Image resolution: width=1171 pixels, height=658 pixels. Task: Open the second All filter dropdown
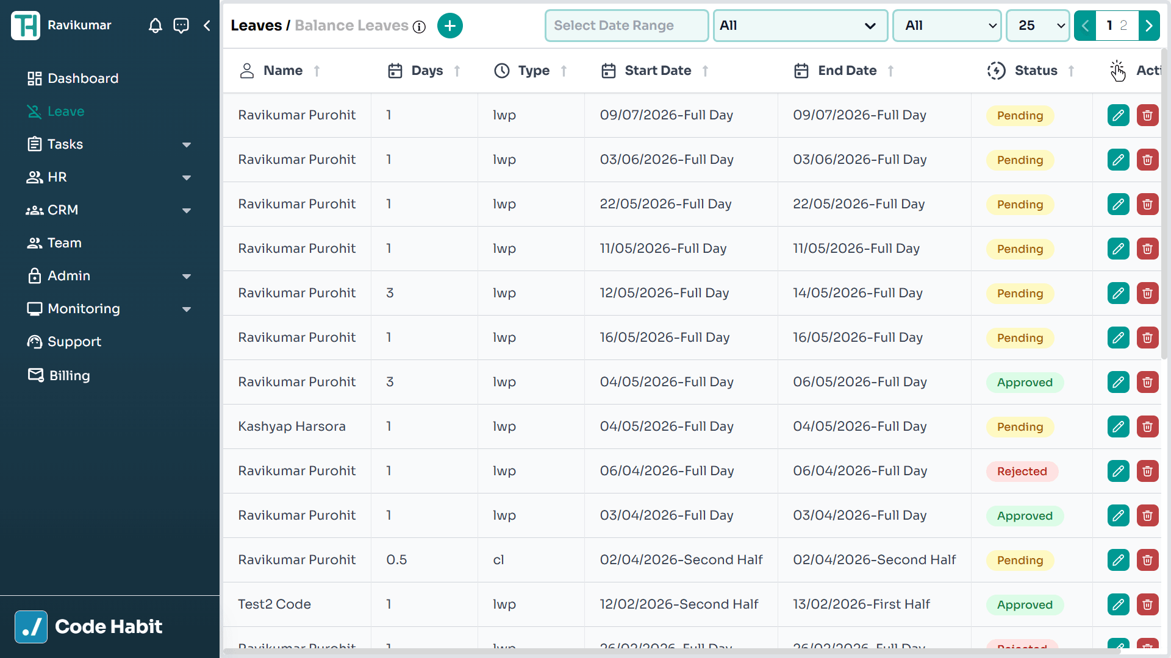(947, 26)
